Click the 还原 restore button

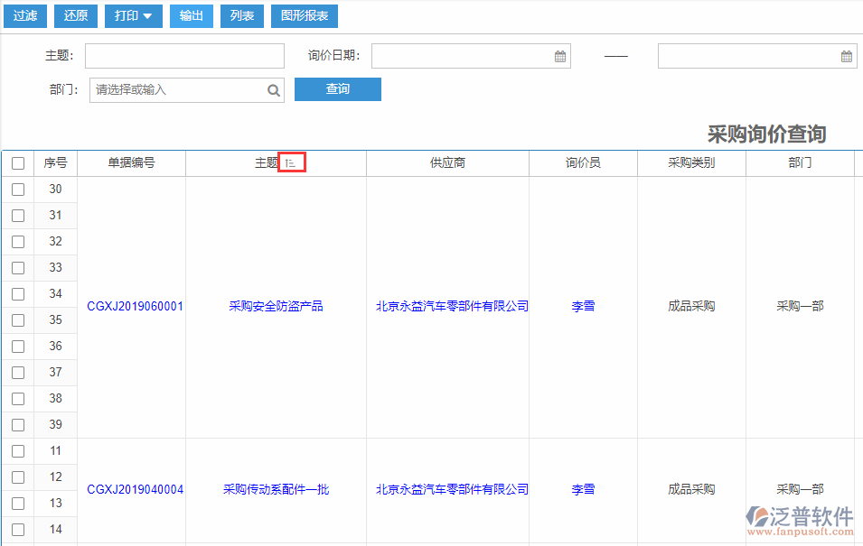[75, 15]
